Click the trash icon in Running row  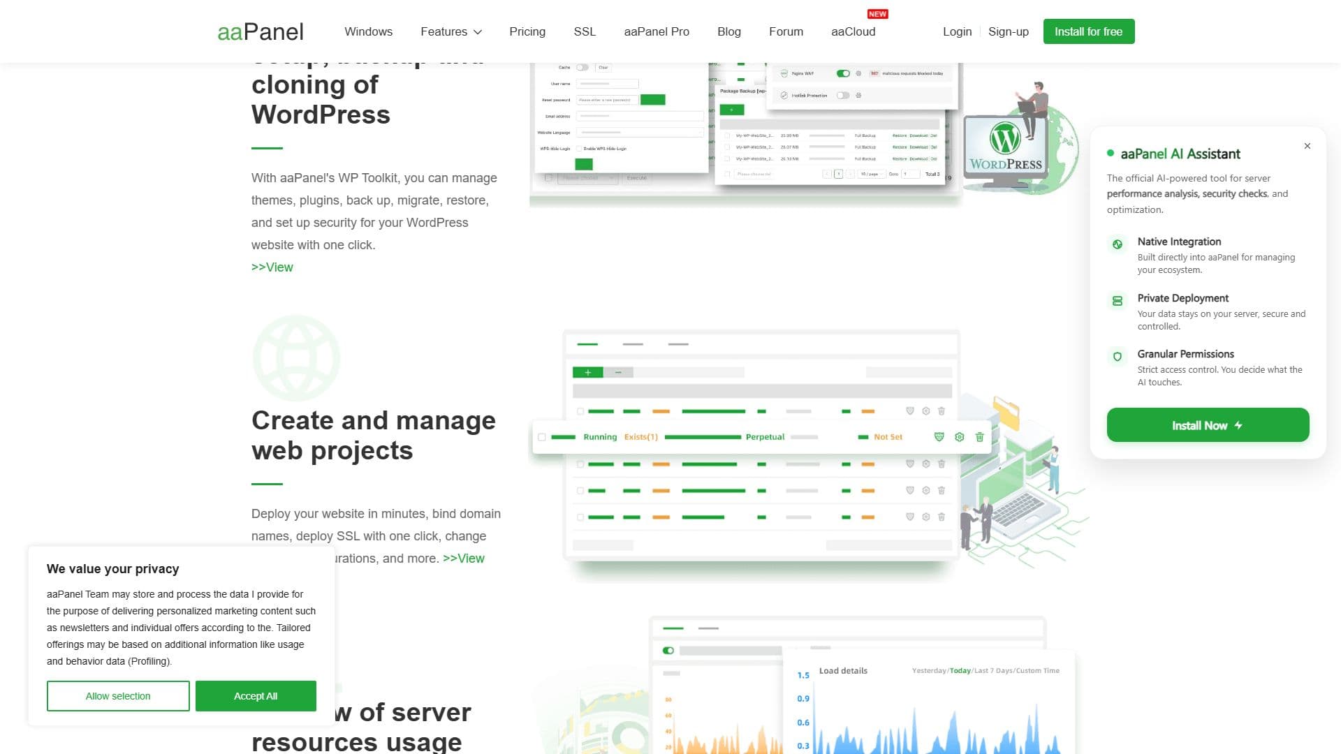click(x=979, y=437)
